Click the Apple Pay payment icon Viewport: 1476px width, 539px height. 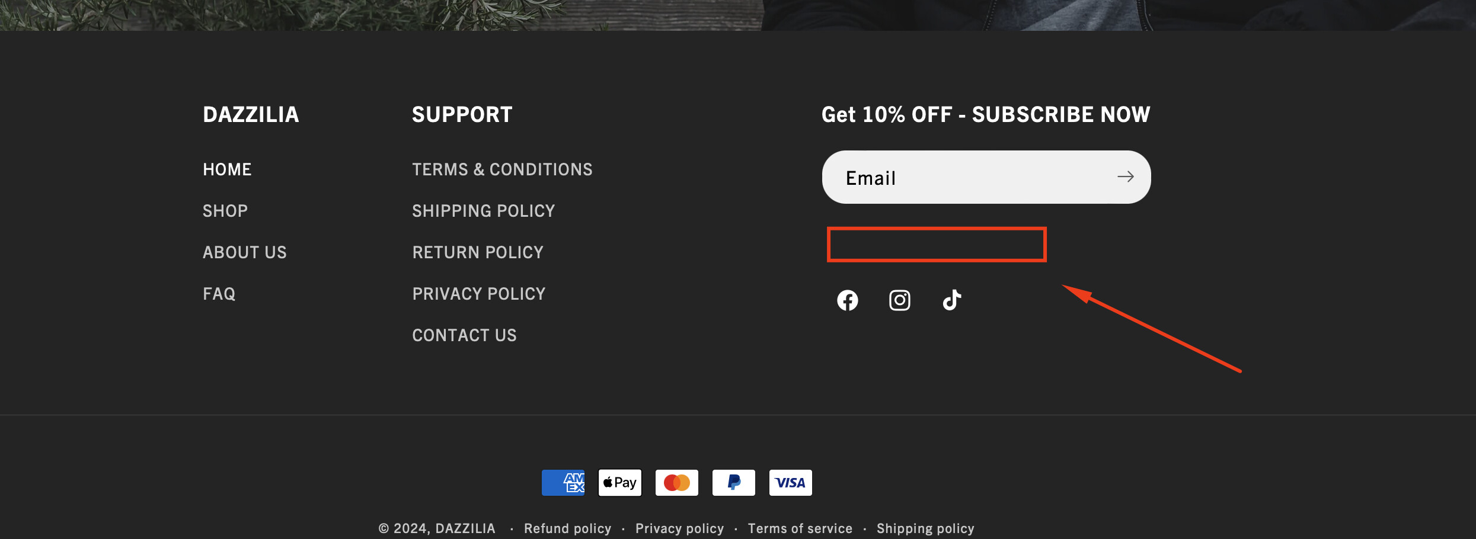tap(619, 483)
